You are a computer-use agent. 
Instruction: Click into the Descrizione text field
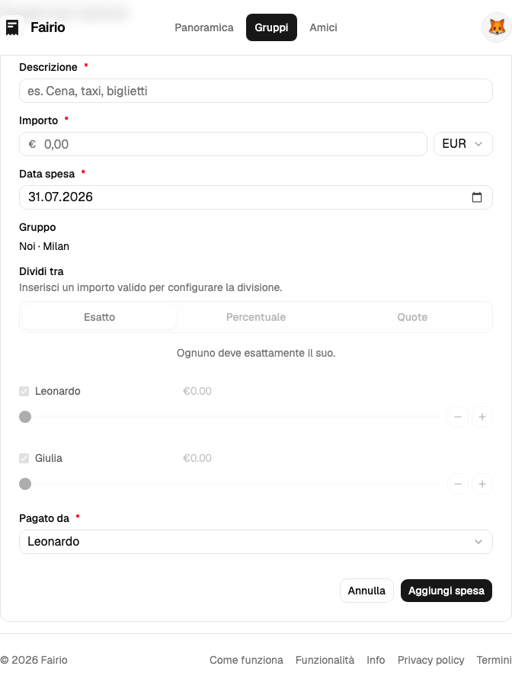pos(256,91)
